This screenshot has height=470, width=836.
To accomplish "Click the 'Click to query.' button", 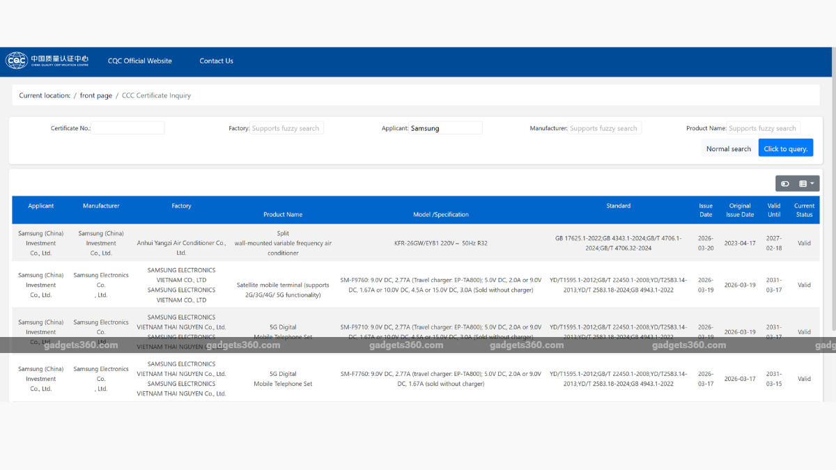I will 785,148.
